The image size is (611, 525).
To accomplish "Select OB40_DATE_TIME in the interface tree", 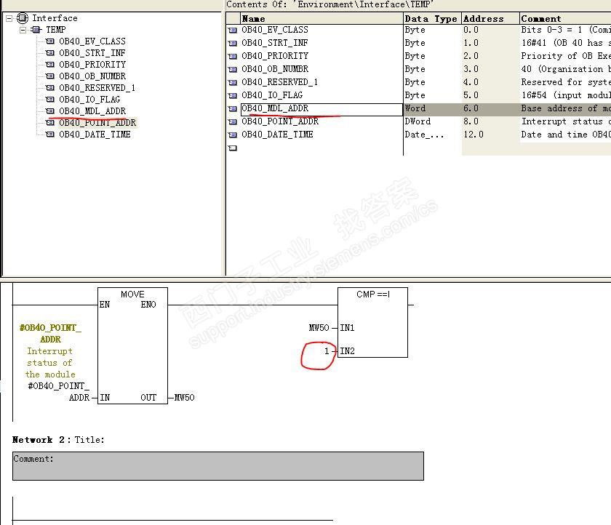I will click(x=95, y=135).
